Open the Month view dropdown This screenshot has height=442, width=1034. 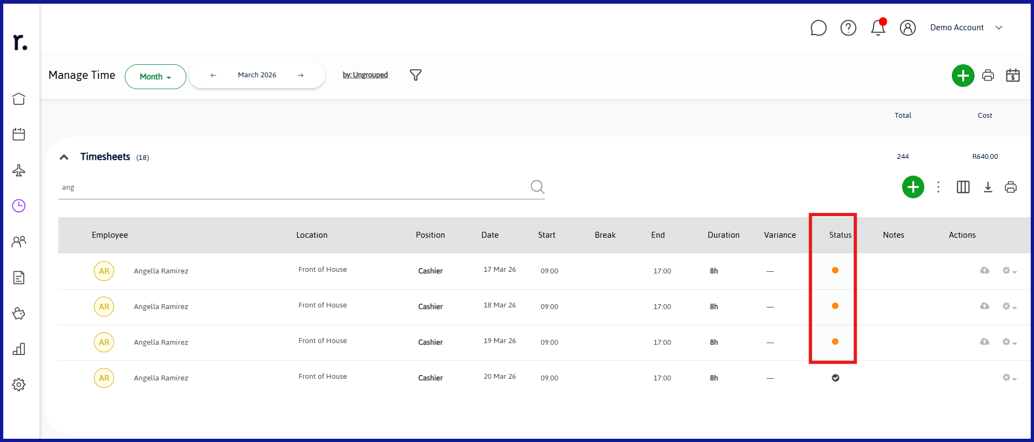click(x=156, y=77)
